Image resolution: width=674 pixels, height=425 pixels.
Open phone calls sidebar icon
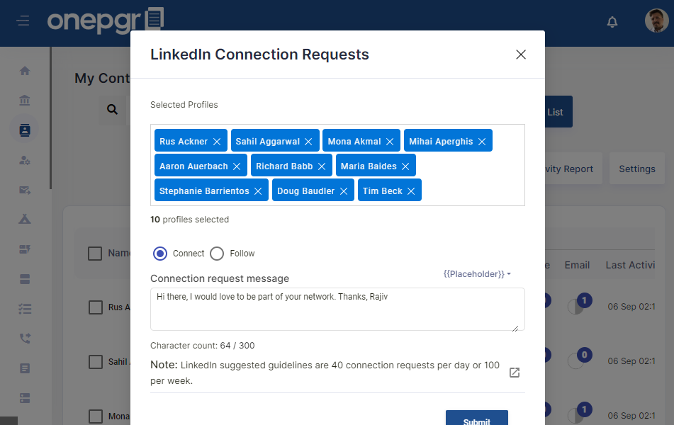coord(25,339)
